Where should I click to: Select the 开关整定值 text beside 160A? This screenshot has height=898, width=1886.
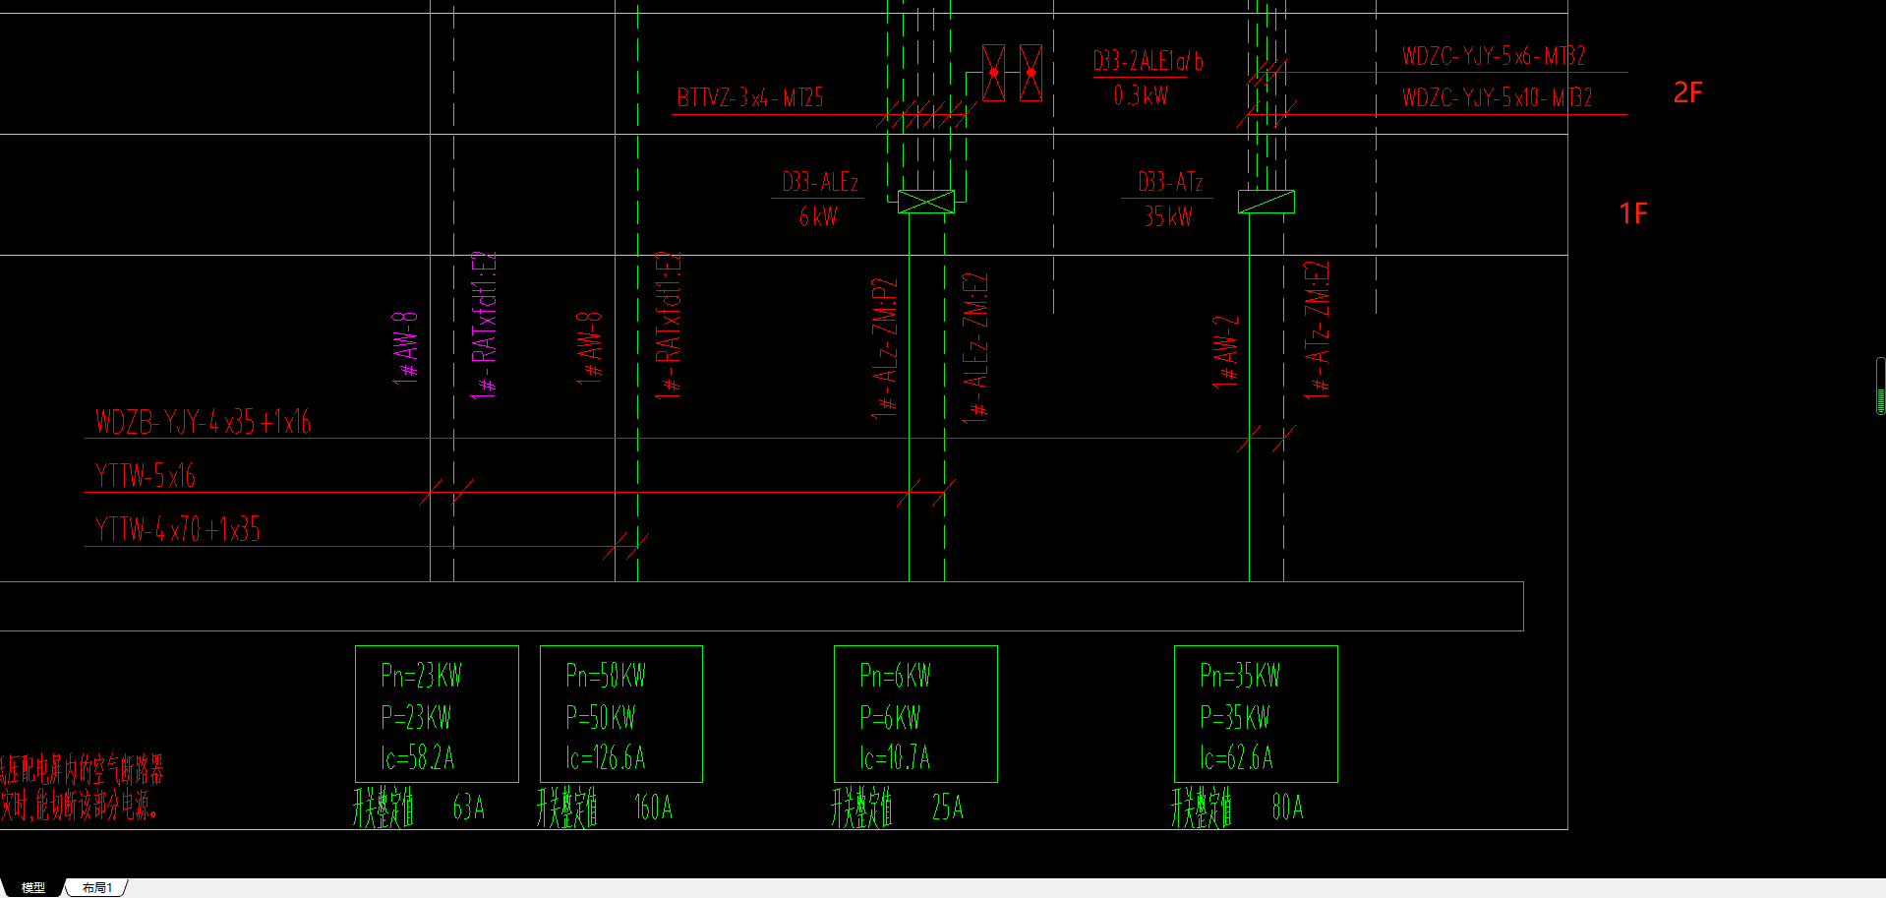[x=567, y=808]
